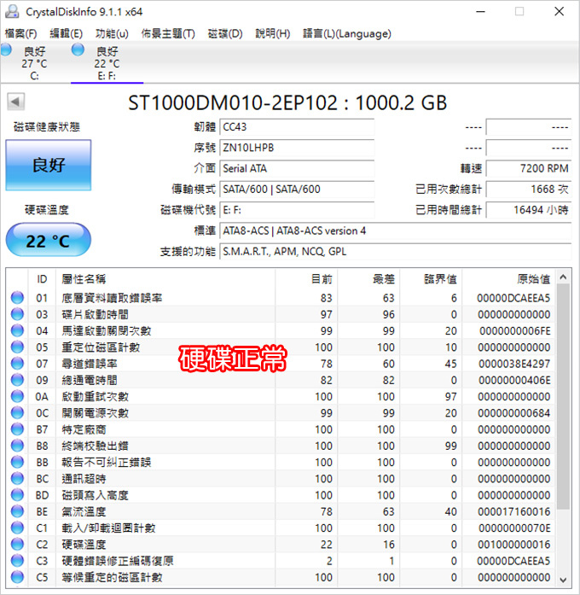Click the firmware field showing CC43
This screenshot has height=595, width=580.
(297, 126)
